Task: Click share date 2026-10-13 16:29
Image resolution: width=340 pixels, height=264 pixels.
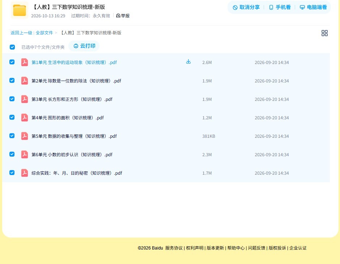Action: point(48,16)
